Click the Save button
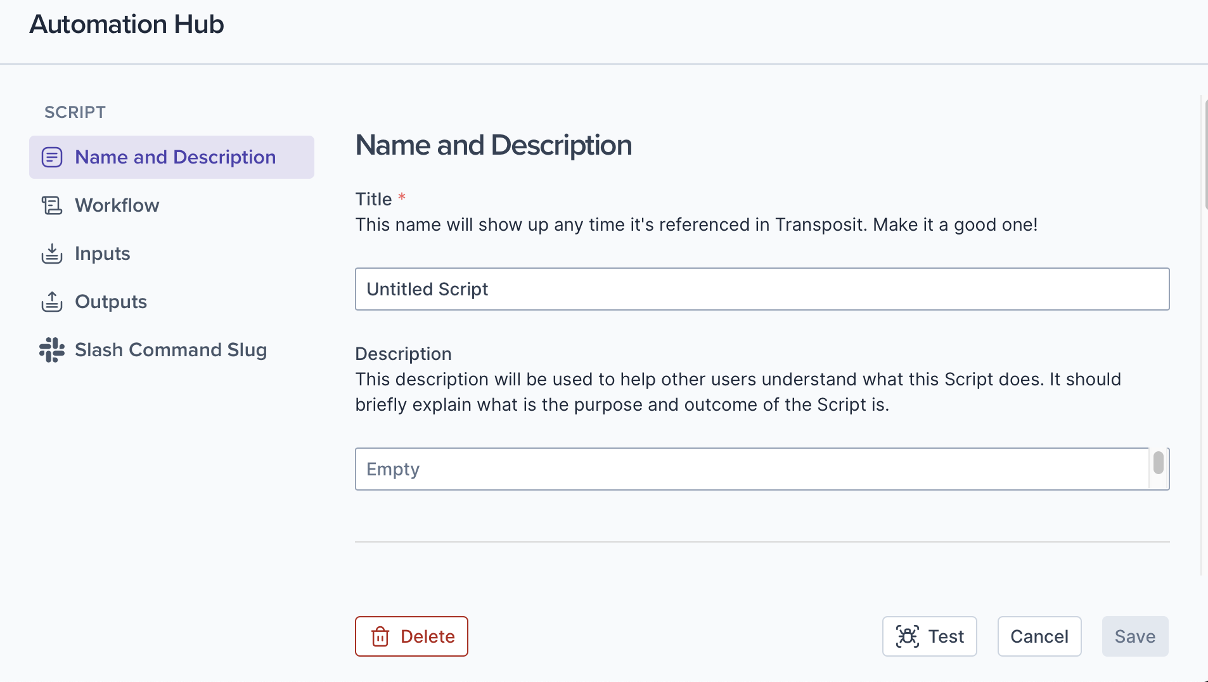Image resolution: width=1208 pixels, height=682 pixels. (x=1134, y=636)
